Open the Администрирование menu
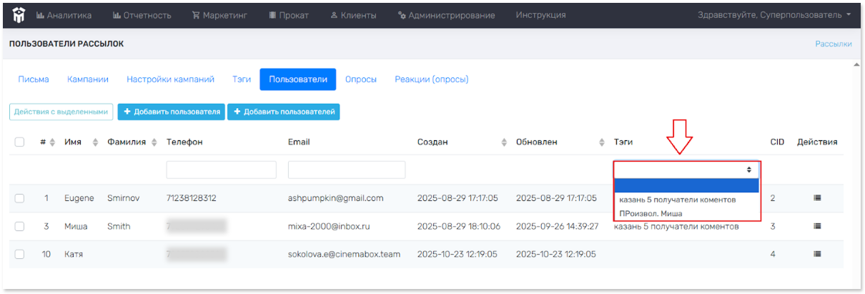Image resolution: width=865 pixels, height=294 pixels. [447, 15]
